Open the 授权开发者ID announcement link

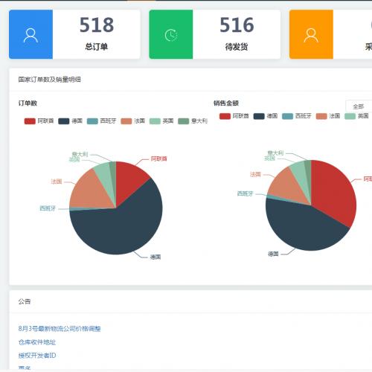coord(37,356)
